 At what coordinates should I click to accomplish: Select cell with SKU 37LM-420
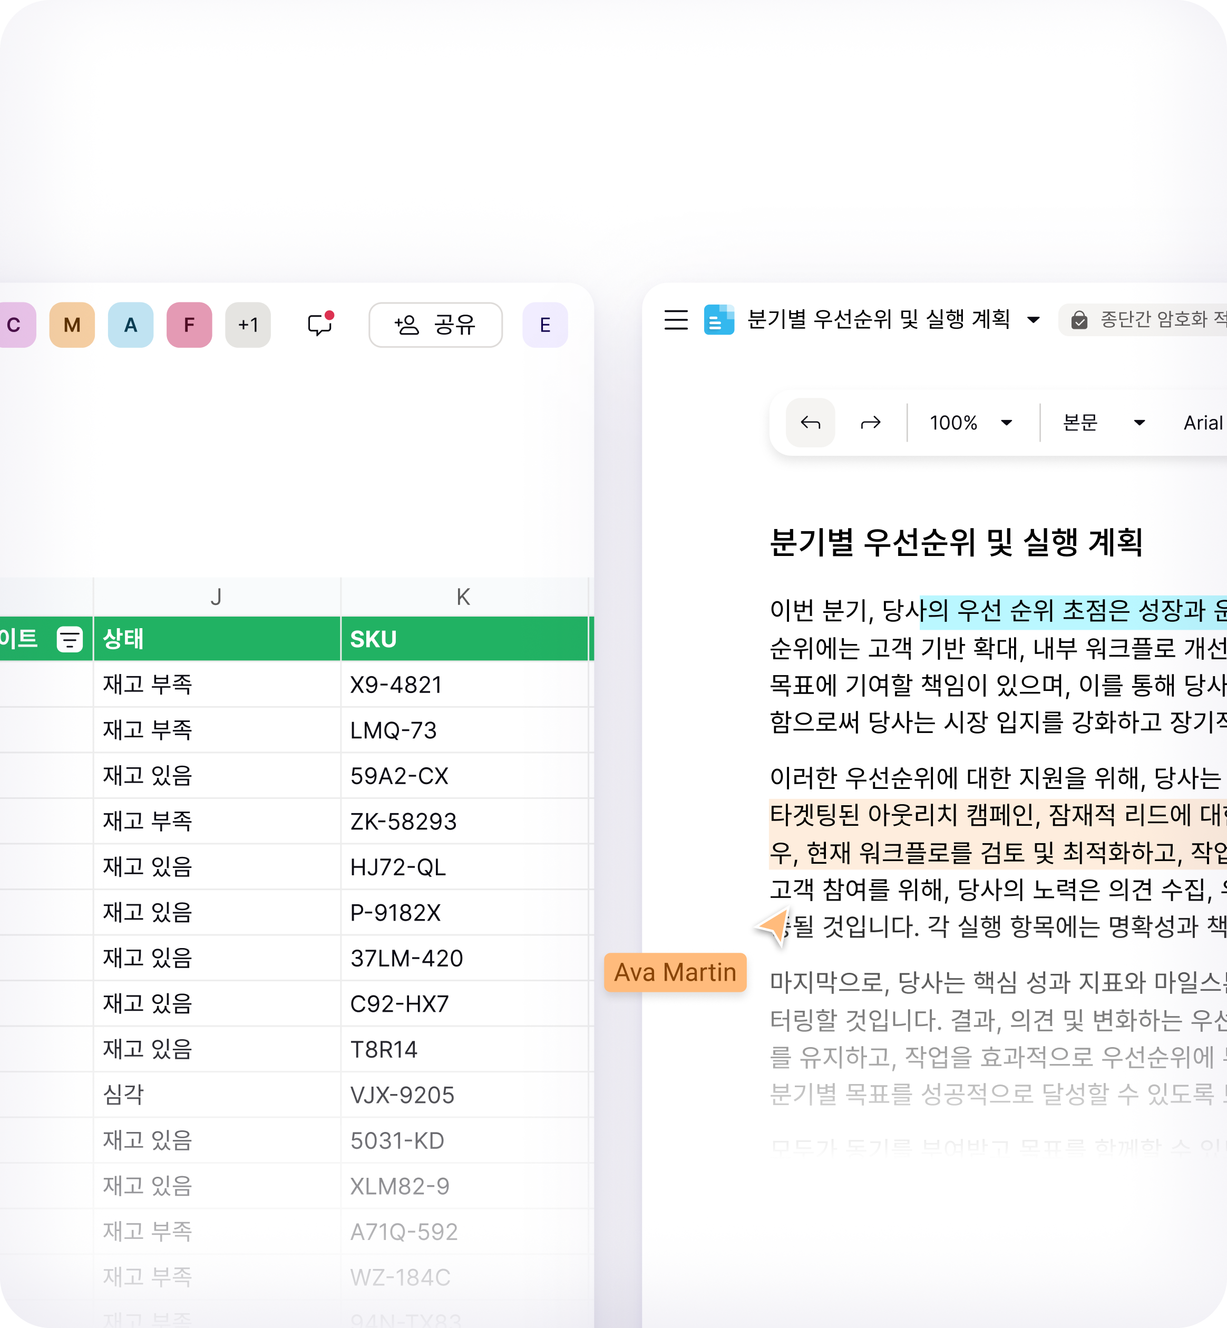pos(464,958)
